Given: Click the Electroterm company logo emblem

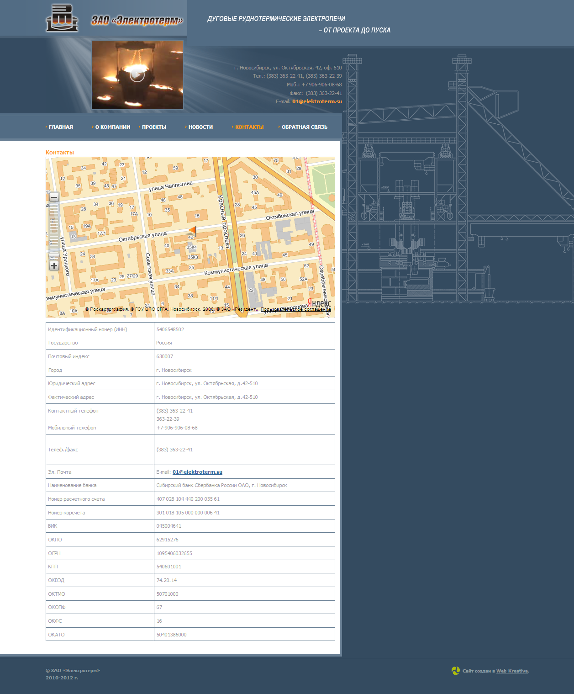Looking at the screenshot, I should 62,18.
